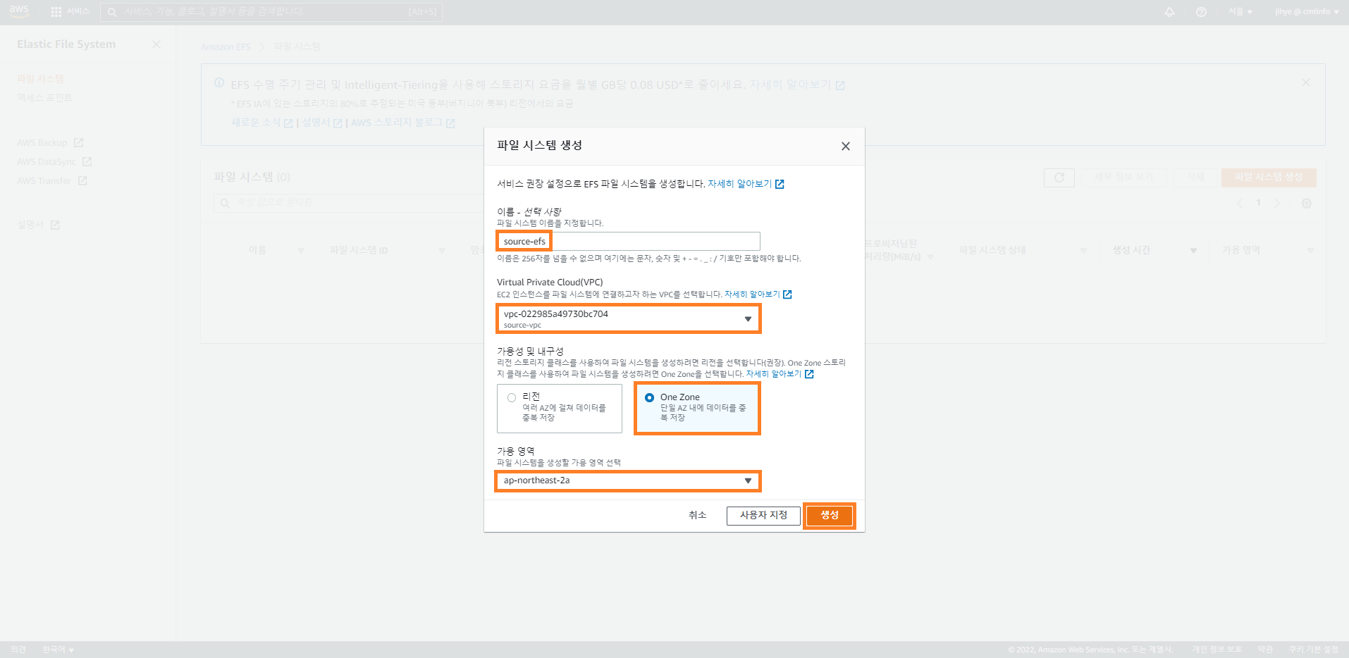
Task: Go to previous page arrow in pagination
Action: 1240,204
